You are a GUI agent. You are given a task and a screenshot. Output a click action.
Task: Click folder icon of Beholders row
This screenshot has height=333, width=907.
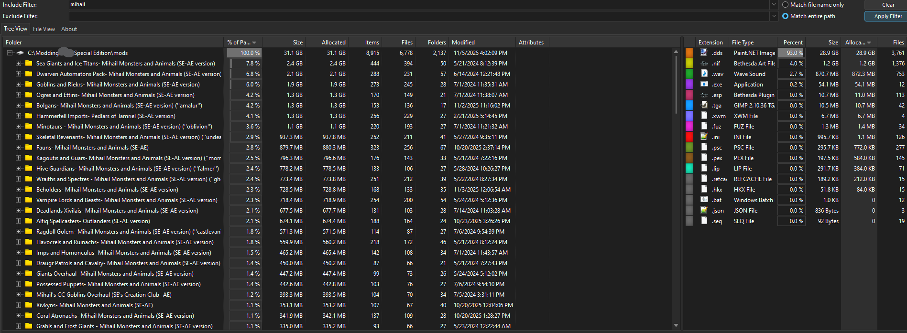tap(29, 189)
